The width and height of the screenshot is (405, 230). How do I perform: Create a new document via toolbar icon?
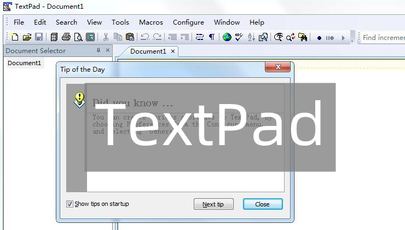[15, 37]
